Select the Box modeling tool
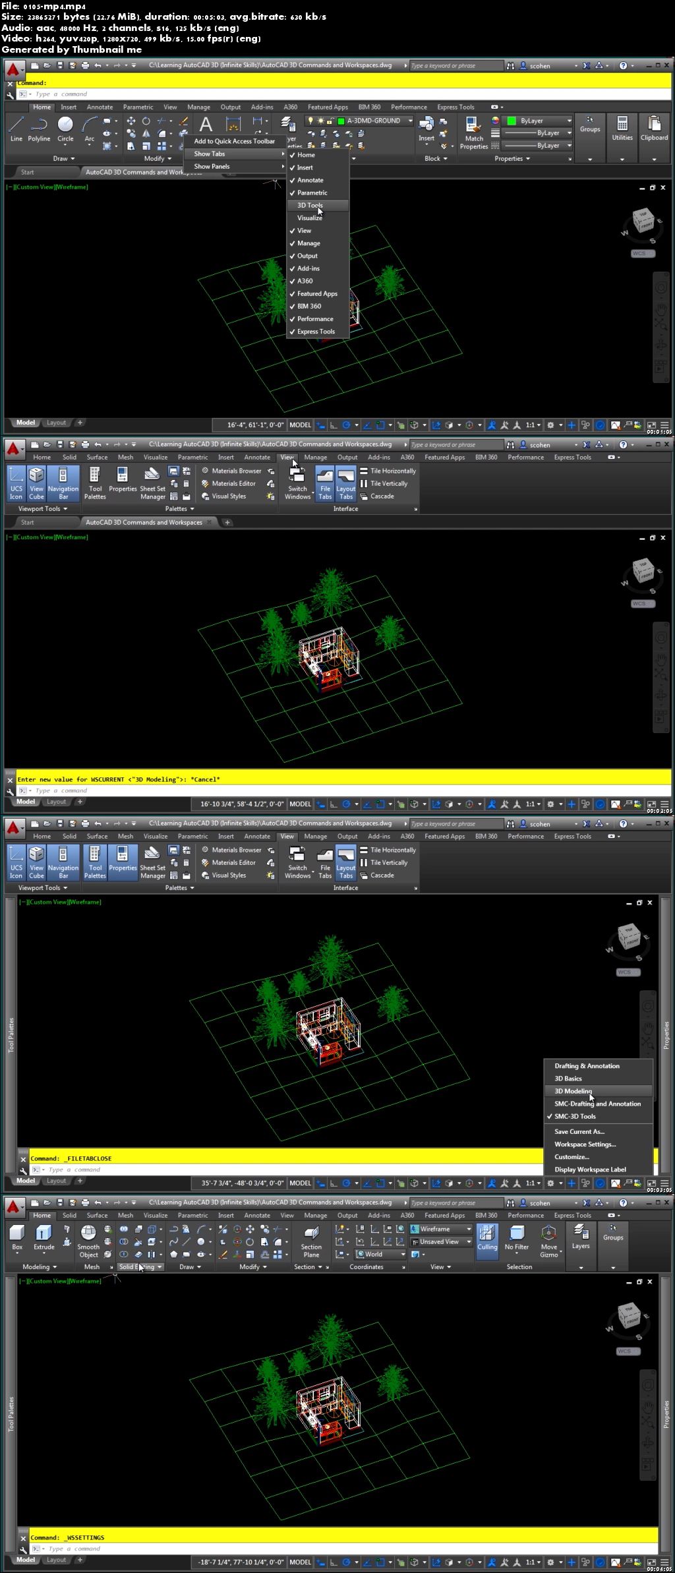The height and width of the screenshot is (1573, 675). coord(17,1237)
